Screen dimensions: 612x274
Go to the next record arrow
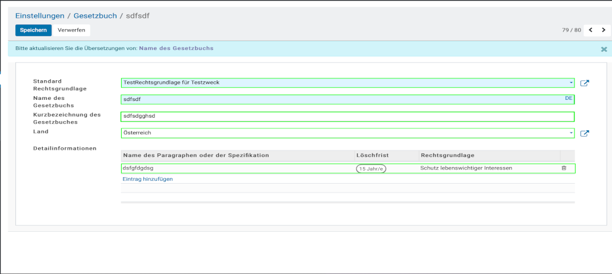(x=604, y=30)
